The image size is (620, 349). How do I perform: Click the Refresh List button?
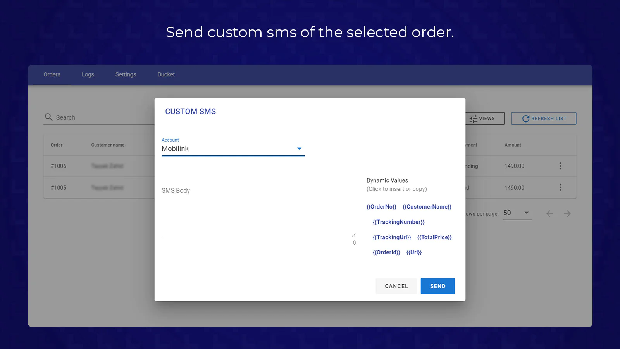click(544, 119)
